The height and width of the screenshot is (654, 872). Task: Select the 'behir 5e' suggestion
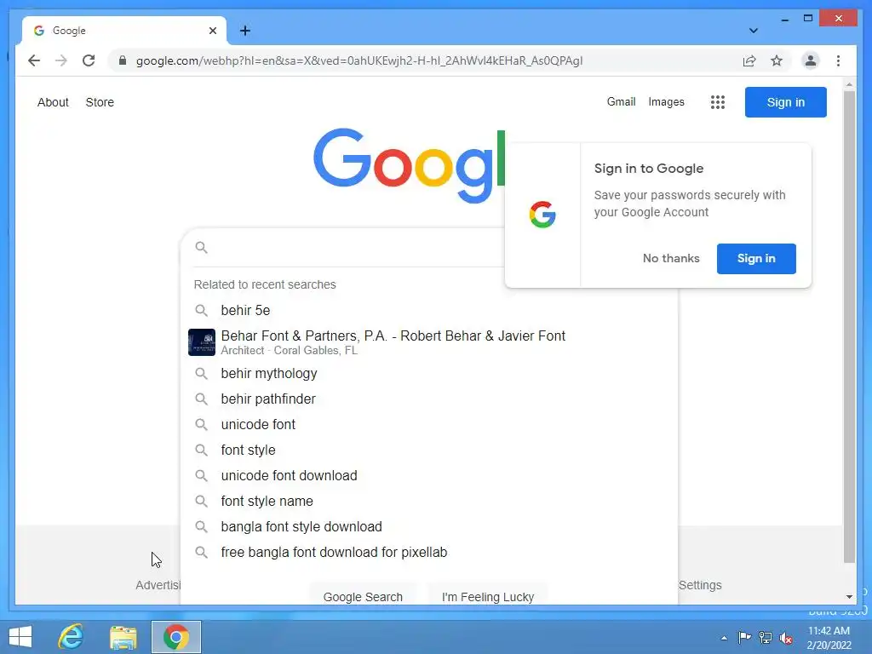pyautogui.click(x=429, y=310)
